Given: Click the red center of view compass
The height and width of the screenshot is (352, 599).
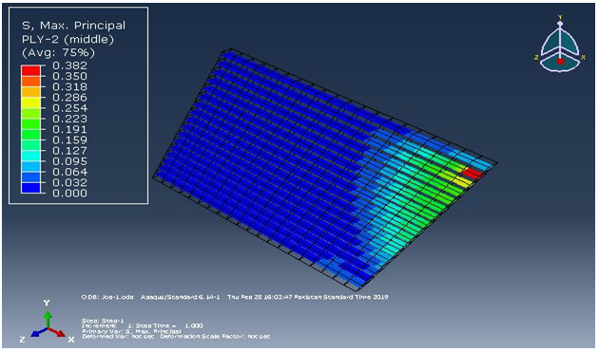Looking at the screenshot, I should point(560,62).
